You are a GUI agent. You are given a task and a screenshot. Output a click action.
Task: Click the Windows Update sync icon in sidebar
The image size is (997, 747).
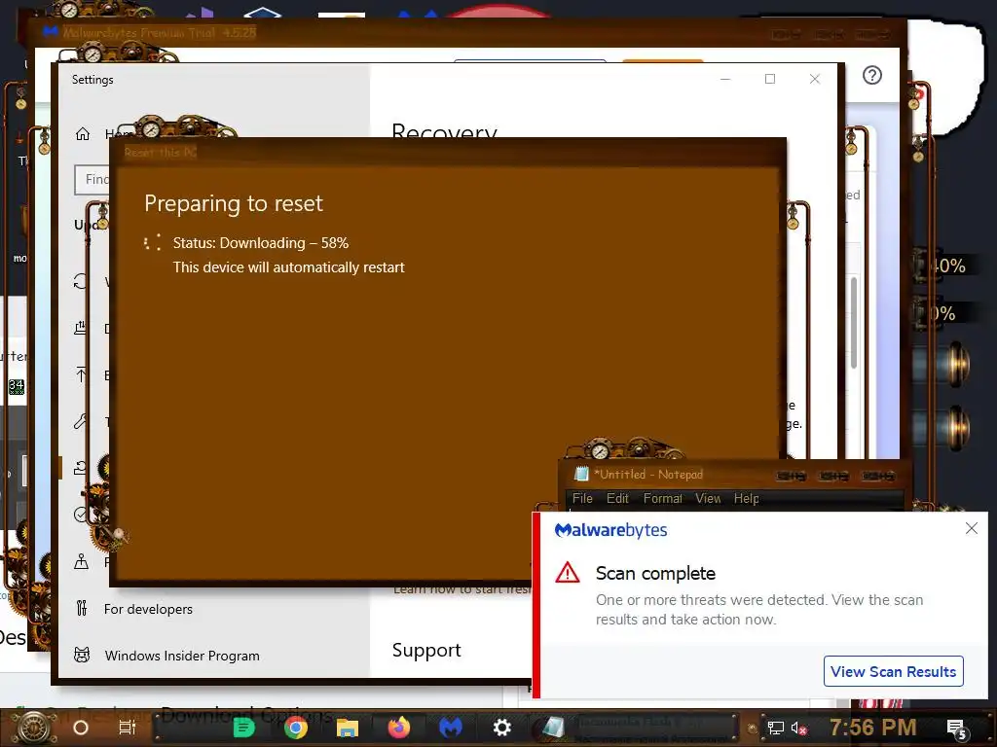[80, 281]
